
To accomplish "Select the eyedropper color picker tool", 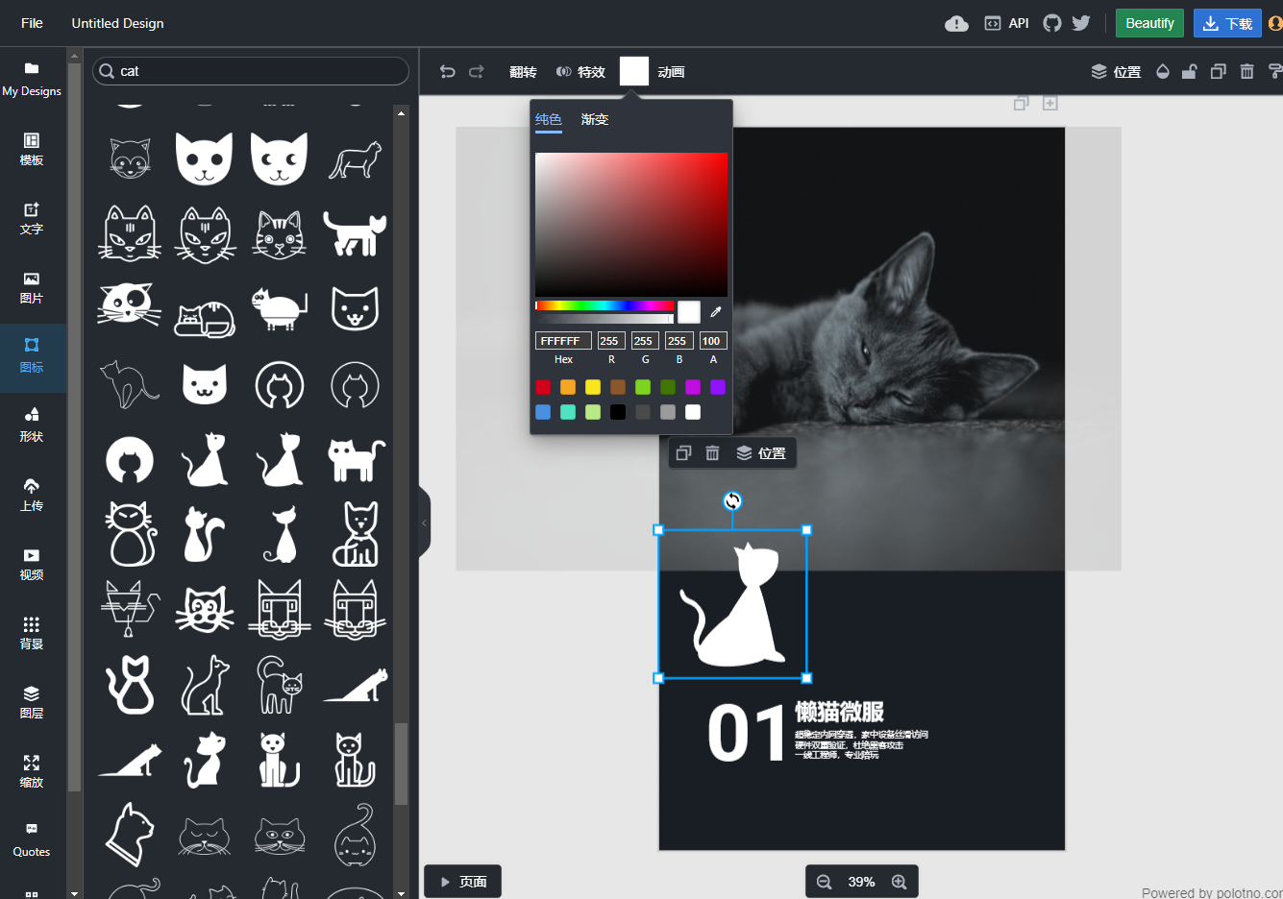I will tap(715, 312).
